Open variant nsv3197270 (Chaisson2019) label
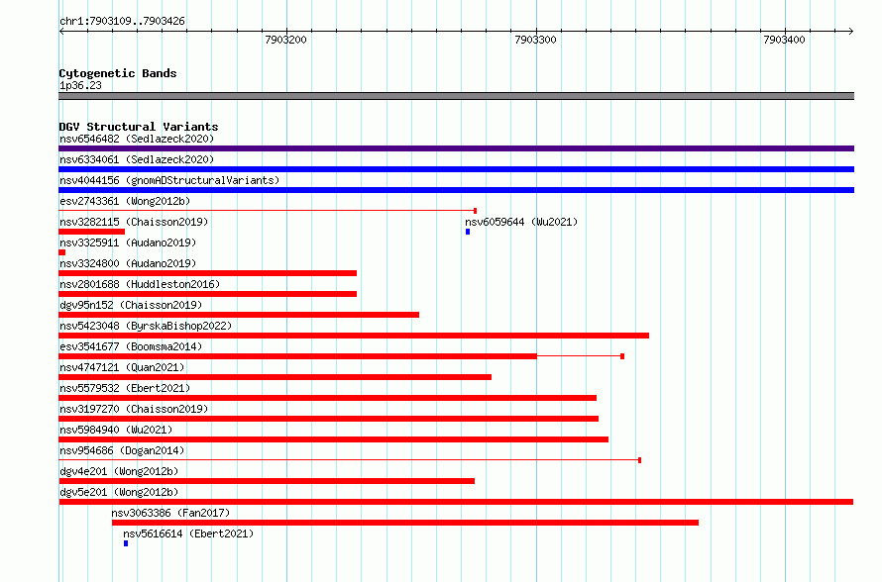The width and height of the screenshot is (882, 582). click(x=134, y=409)
